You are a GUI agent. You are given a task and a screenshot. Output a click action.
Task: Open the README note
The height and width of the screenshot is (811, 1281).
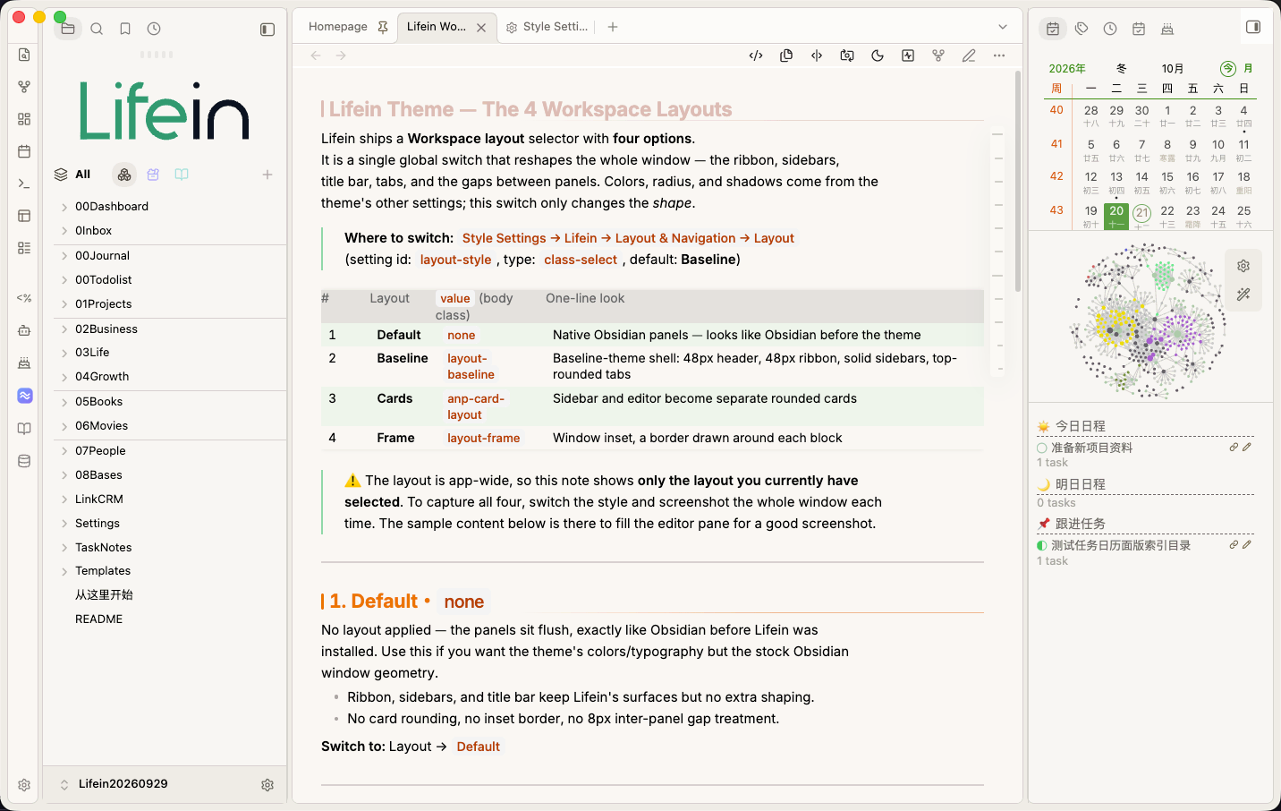pos(98,619)
